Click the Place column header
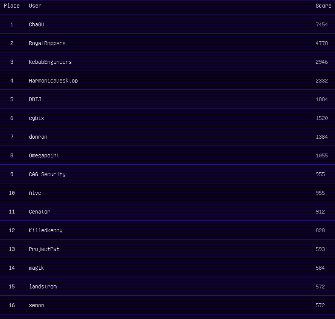 click(11, 6)
